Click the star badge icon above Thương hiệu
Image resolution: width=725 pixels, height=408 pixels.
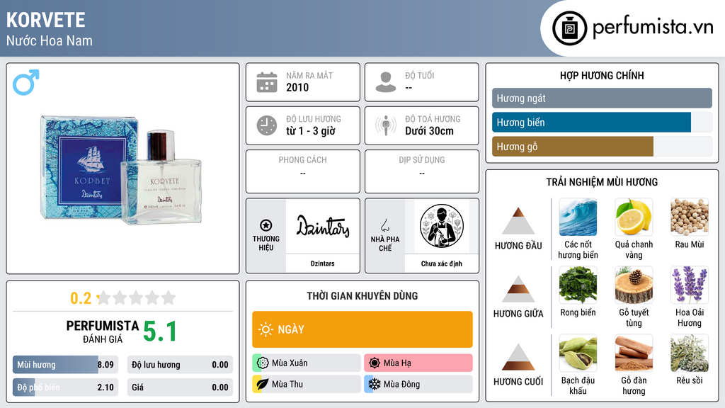[x=266, y=225]
